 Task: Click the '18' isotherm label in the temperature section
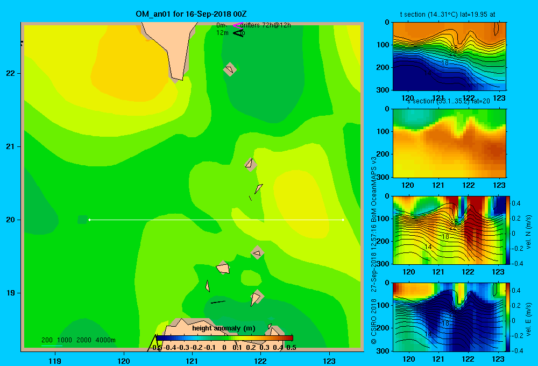[445, 63]
